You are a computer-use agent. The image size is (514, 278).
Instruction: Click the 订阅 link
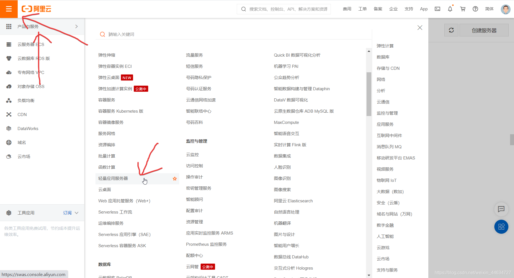[x=67, y=213]
